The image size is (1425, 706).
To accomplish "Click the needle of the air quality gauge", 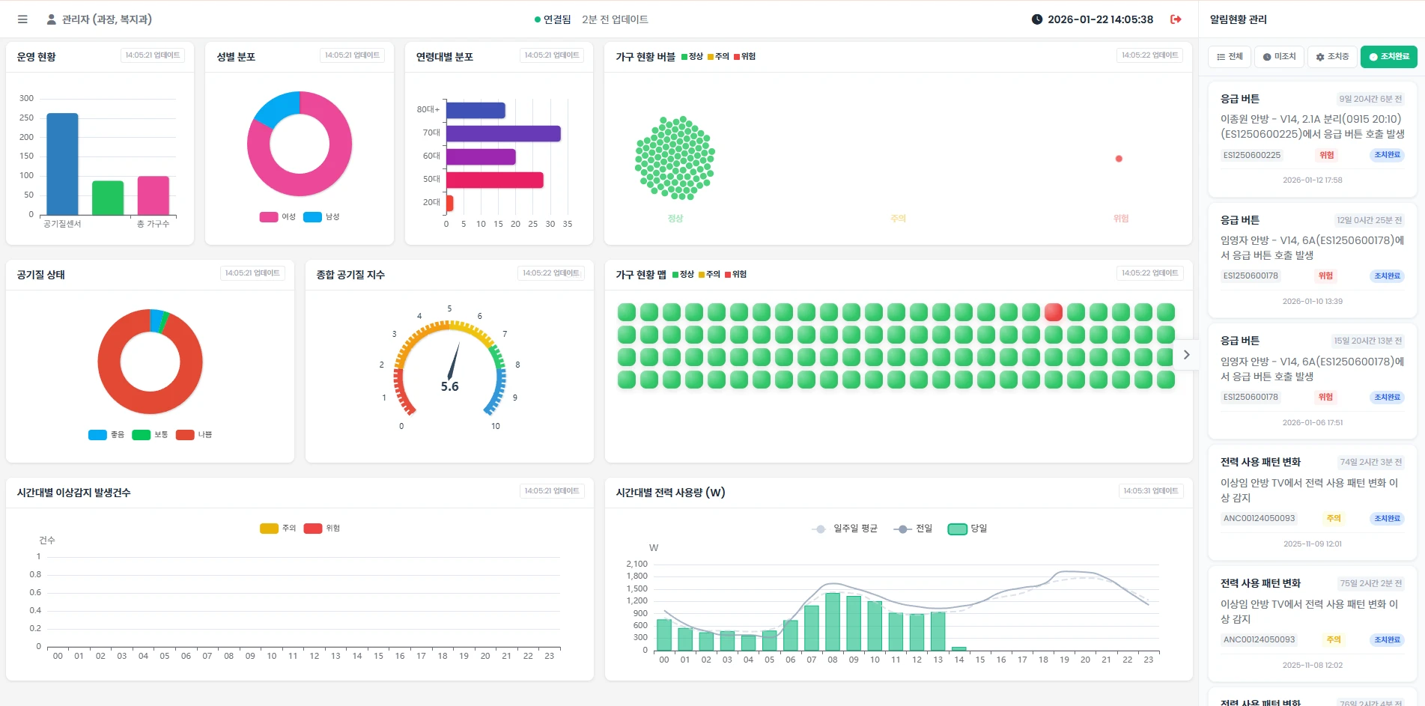I will click(x=453, y=362).
